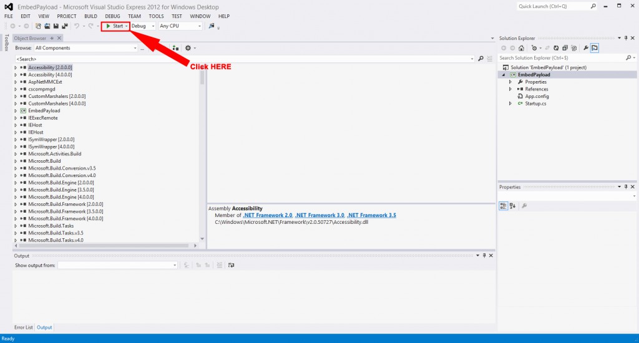Viewport: 639px width, 343px height.
Task: Follow the .NET Framework 3.0 link
Action: (320, 216)
